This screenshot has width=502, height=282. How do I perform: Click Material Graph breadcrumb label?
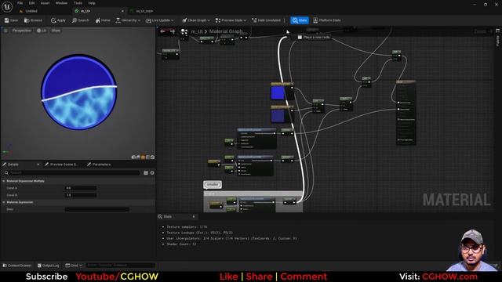pyautogui.click(x=226, y=31)
